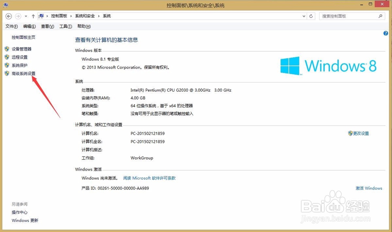The width and height of the screenshot is (392, 232).
Task: Click shield icon beside 系统保护
Action: (x=7, y=65)
